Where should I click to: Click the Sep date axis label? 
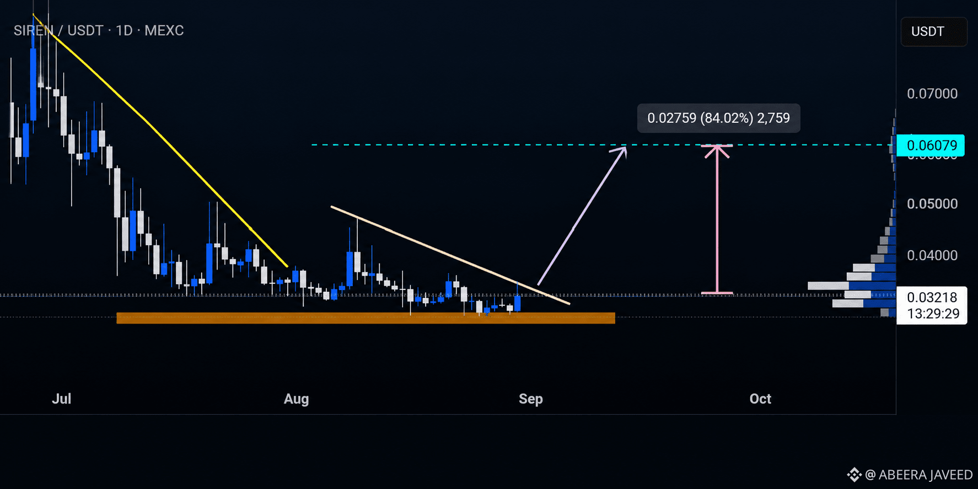point(530,399)
